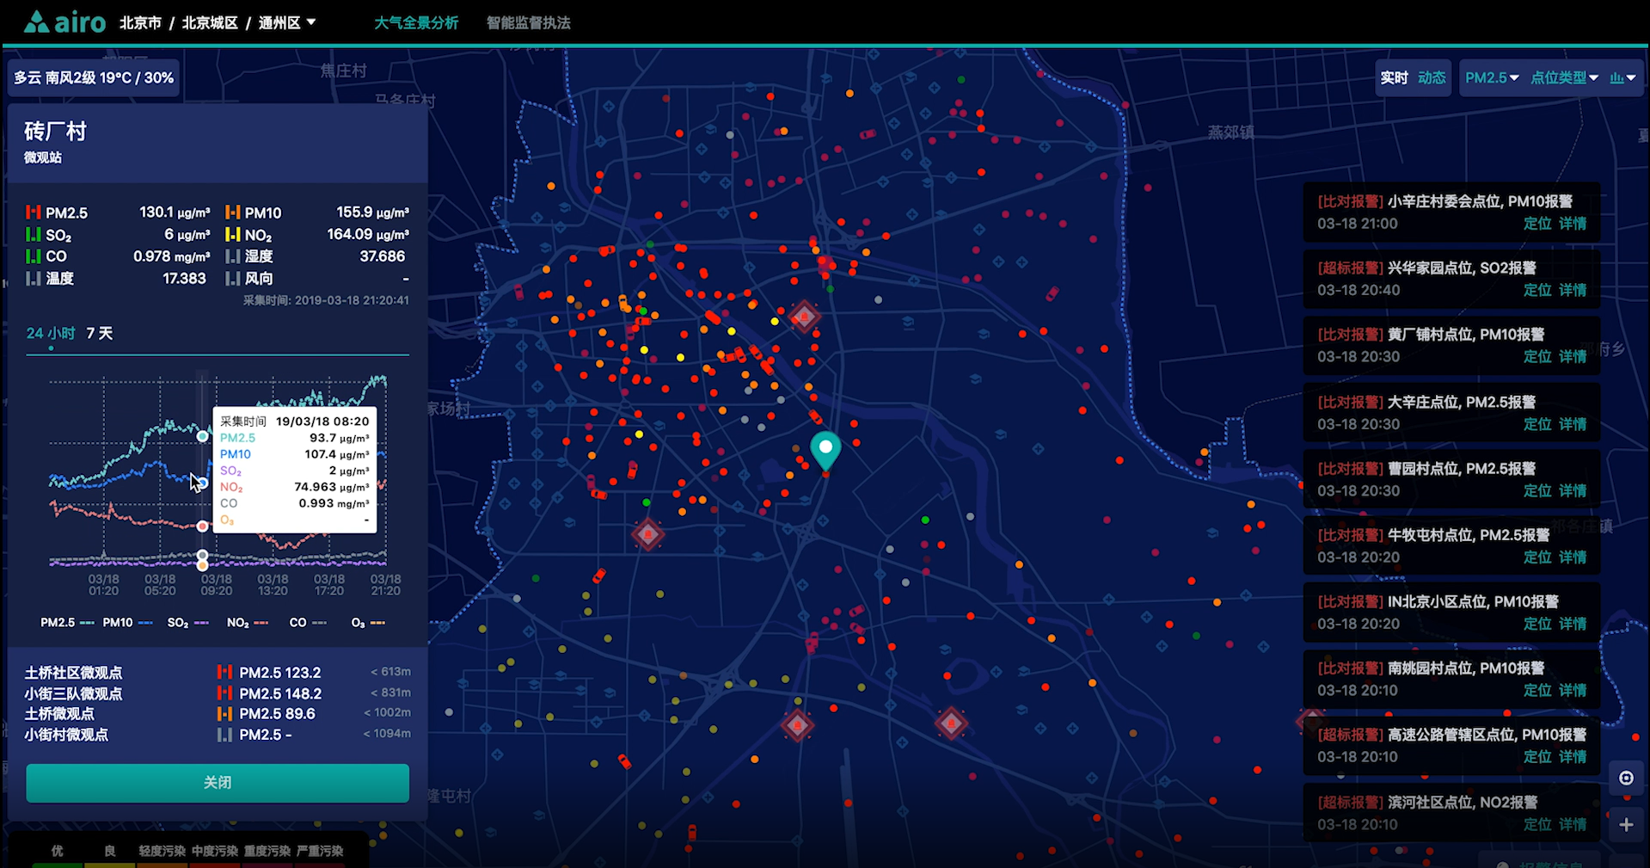Select the 北京市 breadcrumb
This screenshot has height=868, width=1650.
140,22
